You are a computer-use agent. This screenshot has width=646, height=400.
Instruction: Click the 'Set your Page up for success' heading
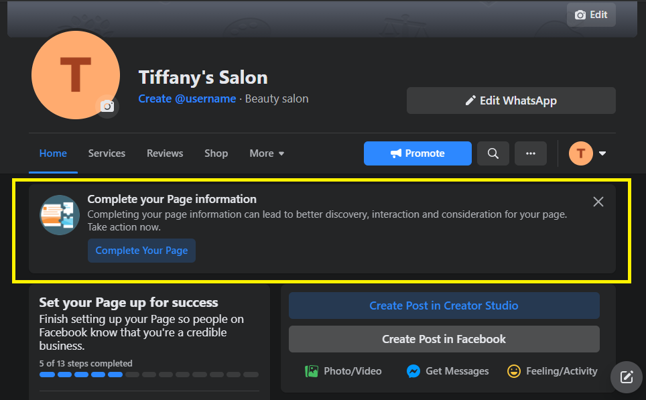click(129, 302)
